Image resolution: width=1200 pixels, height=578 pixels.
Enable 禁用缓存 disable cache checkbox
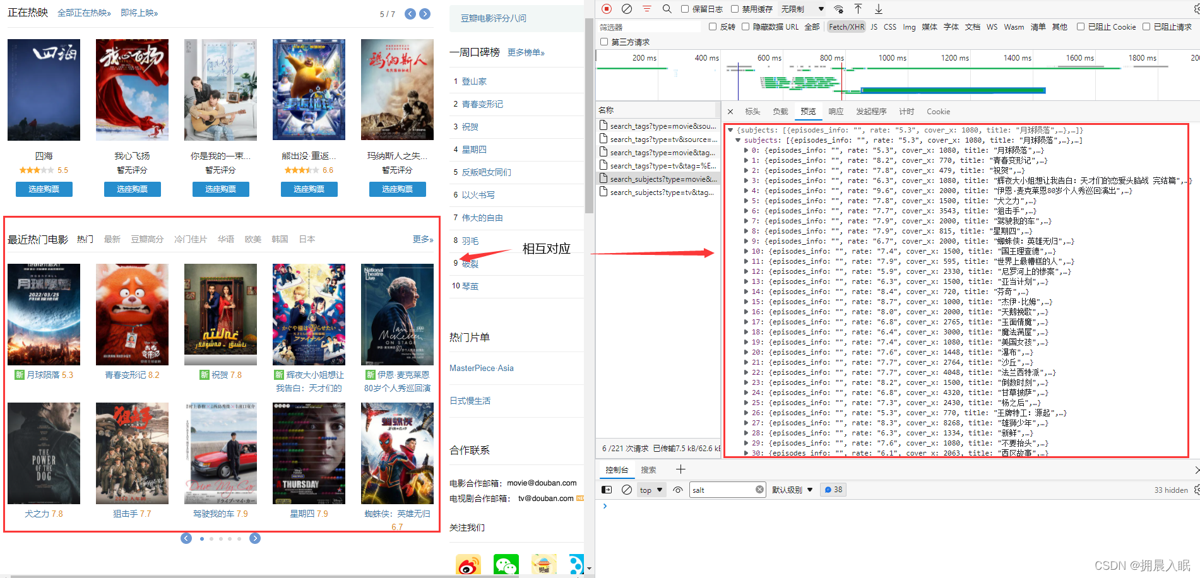click(x=735, y=9)
